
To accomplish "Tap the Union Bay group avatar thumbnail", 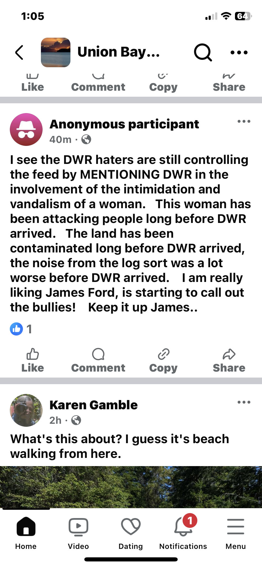I will [56, 52].
